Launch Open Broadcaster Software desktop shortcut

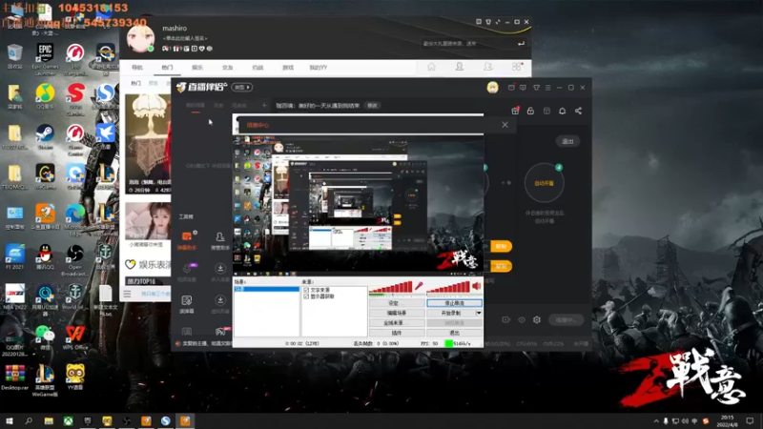pyautogui.click(x=75, y=259)
